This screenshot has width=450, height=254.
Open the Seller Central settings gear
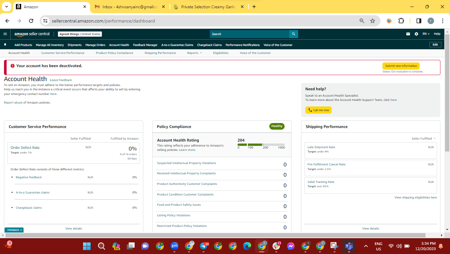pos(416,34)
